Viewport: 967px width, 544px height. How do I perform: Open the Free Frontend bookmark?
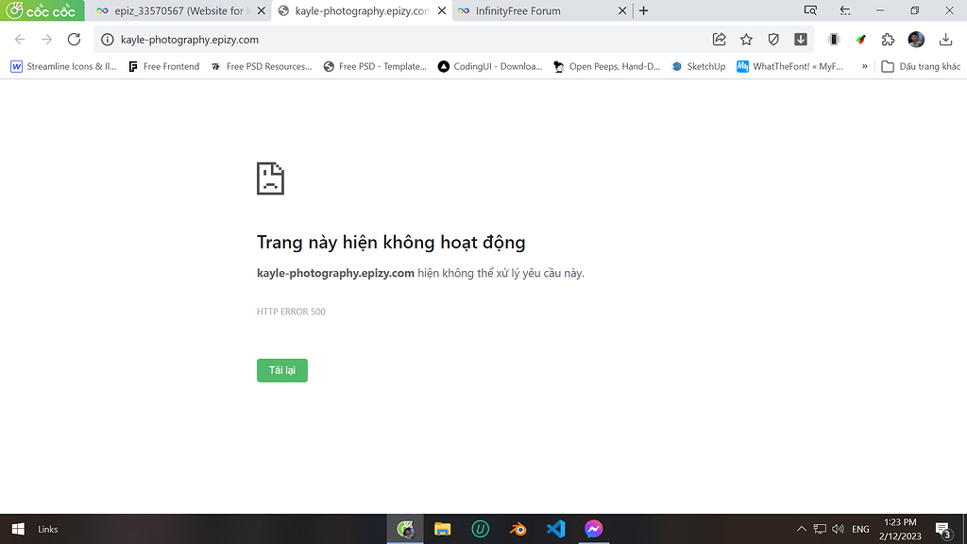click(x=164, y=66)
